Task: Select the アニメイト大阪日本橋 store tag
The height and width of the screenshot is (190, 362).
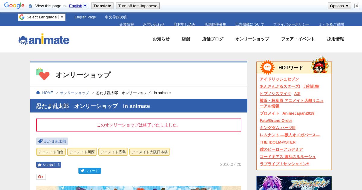Action: tap(150, 152)
